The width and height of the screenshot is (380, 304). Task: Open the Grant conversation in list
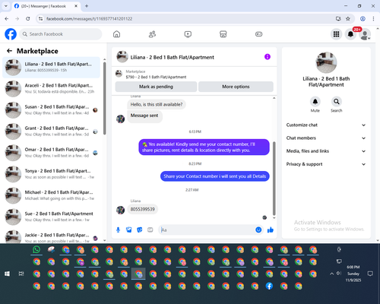(x=52, y=131)
